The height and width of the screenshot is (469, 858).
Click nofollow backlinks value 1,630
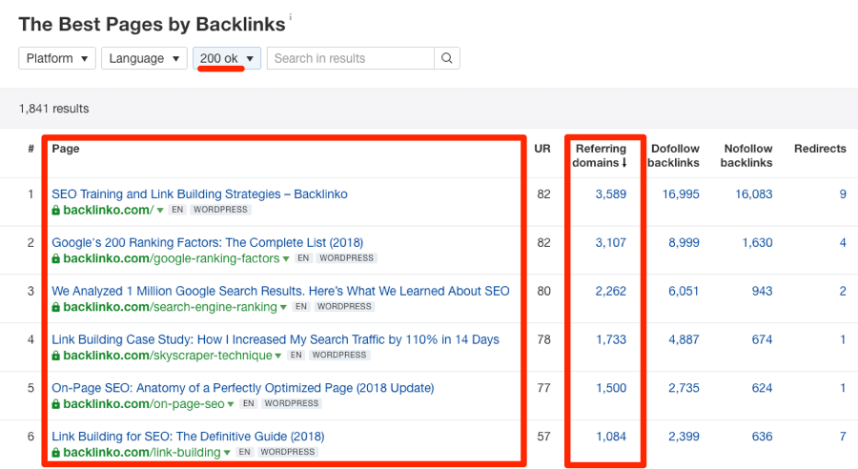[757, 242]
